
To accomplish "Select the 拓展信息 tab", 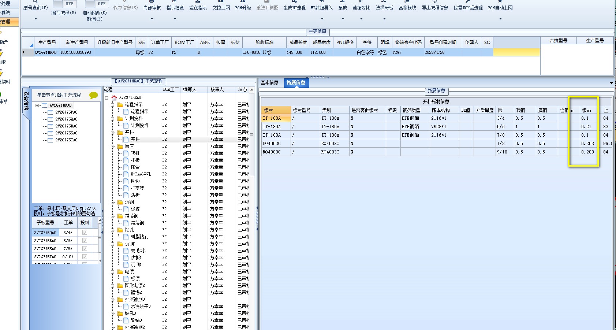I will tap(296, 83).
